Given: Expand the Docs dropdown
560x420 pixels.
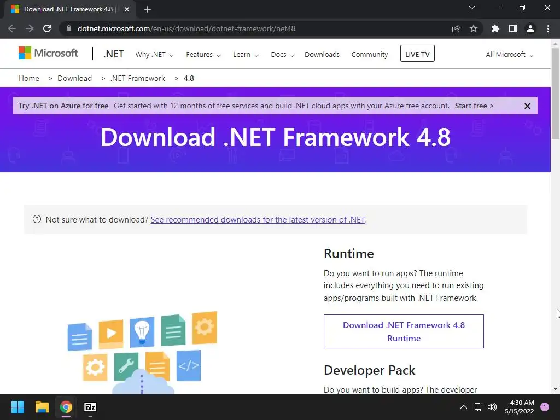Looking at the screenshot, I should (x=283, y=55).
